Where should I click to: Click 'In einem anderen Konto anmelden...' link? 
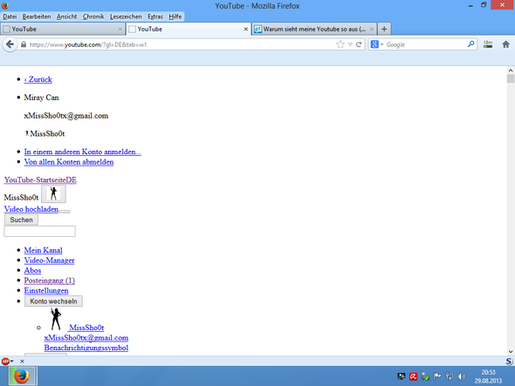(82, 152)
